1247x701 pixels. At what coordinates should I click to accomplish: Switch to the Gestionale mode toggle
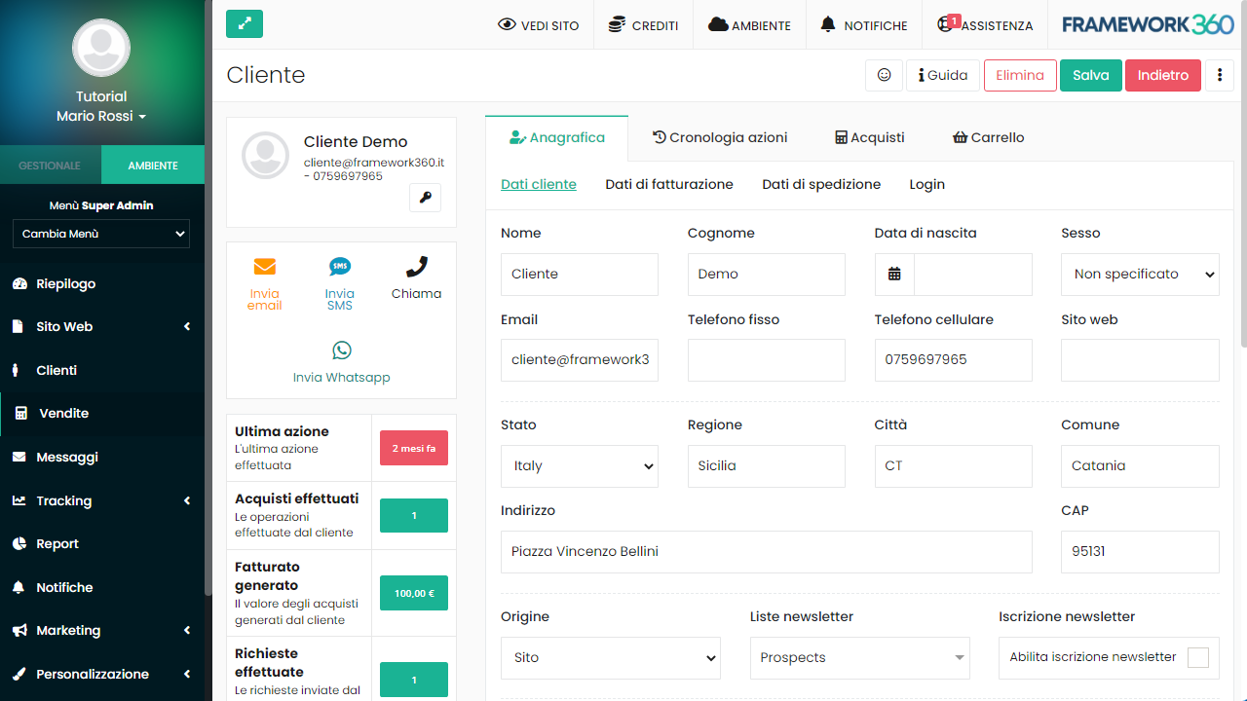[50, 166]
